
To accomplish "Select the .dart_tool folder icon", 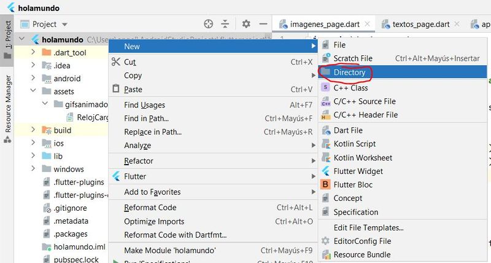I will [47, 52].
